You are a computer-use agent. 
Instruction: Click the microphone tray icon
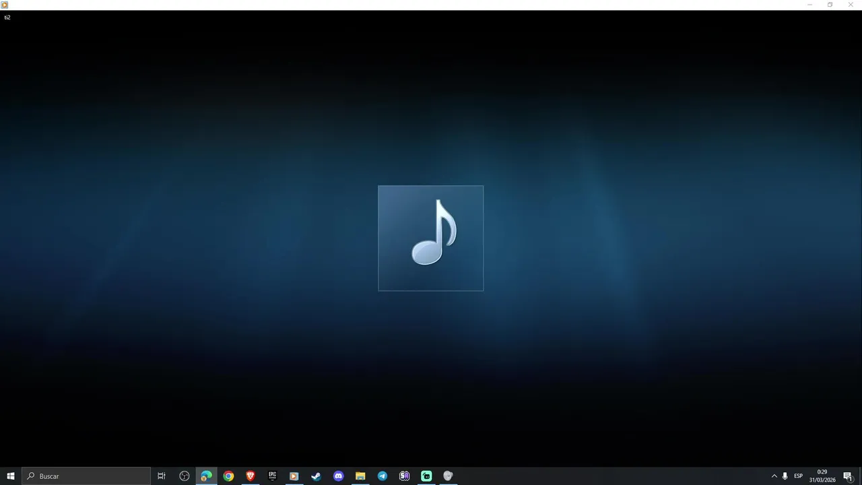pos(785,476)
